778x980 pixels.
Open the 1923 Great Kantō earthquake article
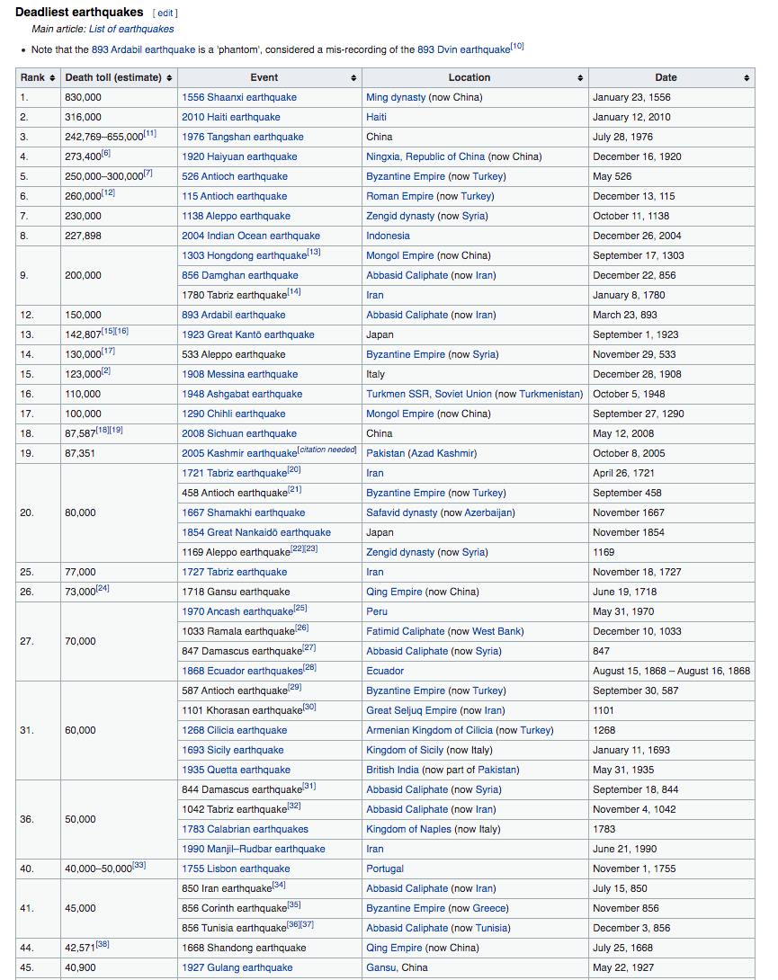[x=247, y=334]
